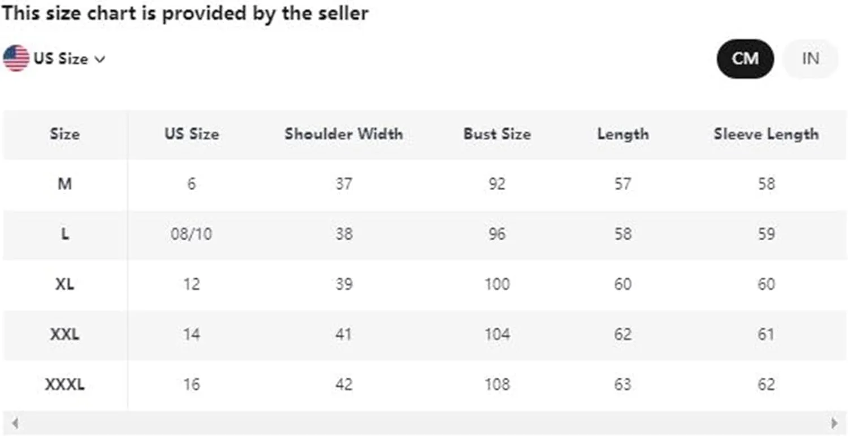Click the US flag icon
Screen dimensions: 848x436
tap(16, 58)
